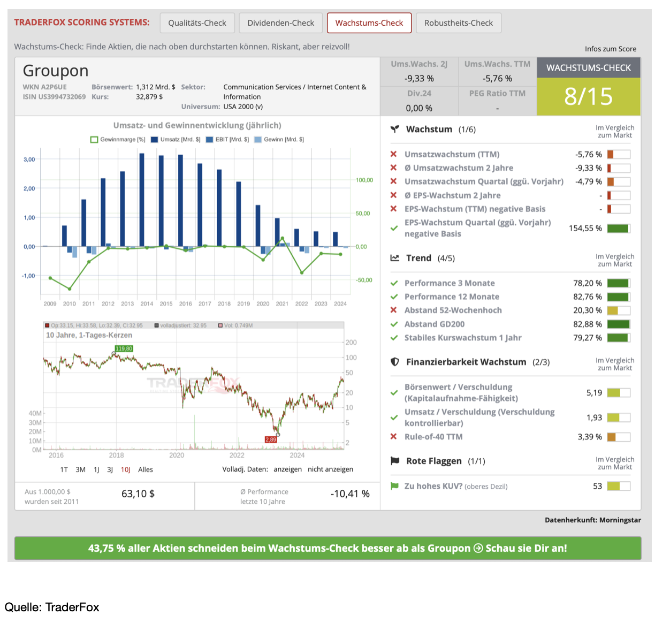This screenshot has height=622, width=655.
Task: Click the green check beside Performance 3 Monate
Action: tap(394, 283)
